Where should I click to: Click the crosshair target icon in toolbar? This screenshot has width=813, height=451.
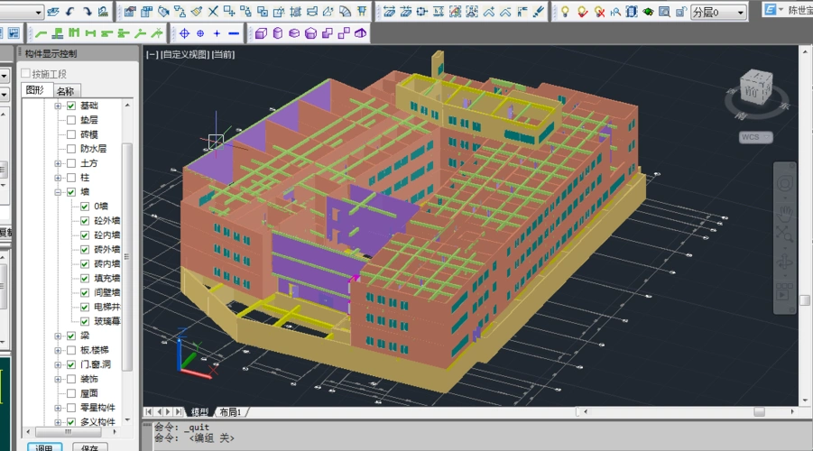coord(184,33)
